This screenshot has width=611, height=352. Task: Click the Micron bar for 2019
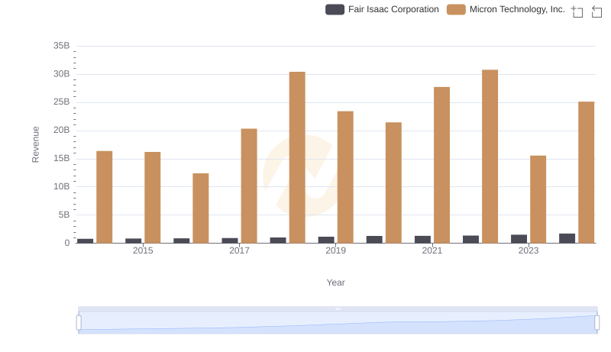tap(345, 177)
